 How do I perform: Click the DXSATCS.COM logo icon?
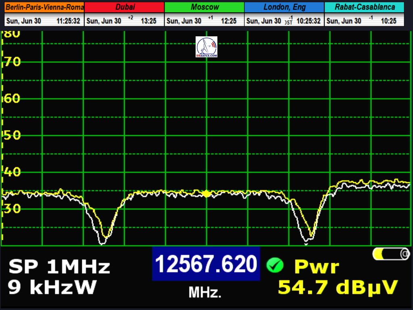(x=206, y=47)
